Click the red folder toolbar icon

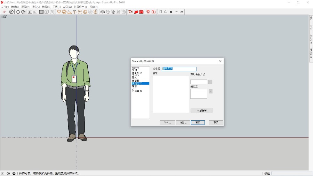[136, 12]
